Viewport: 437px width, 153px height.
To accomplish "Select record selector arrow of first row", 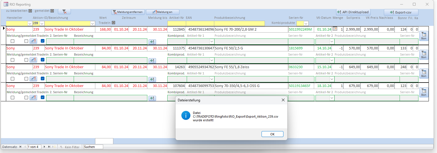I will click(x=4, y=28).
